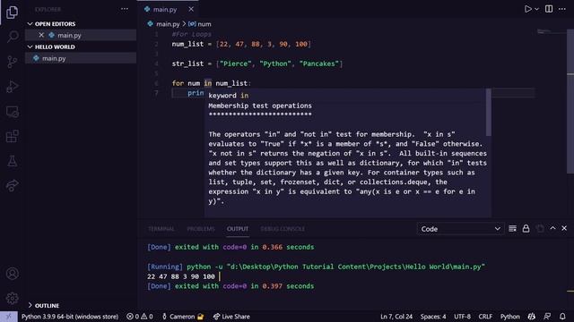Click the feedback icon in status bar

coord(547,317)
